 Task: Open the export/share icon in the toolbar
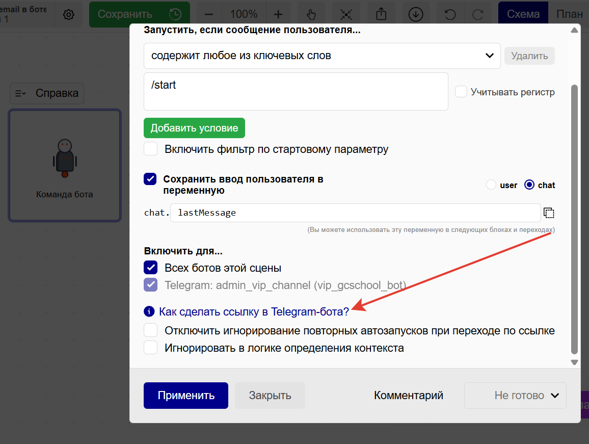381,14
